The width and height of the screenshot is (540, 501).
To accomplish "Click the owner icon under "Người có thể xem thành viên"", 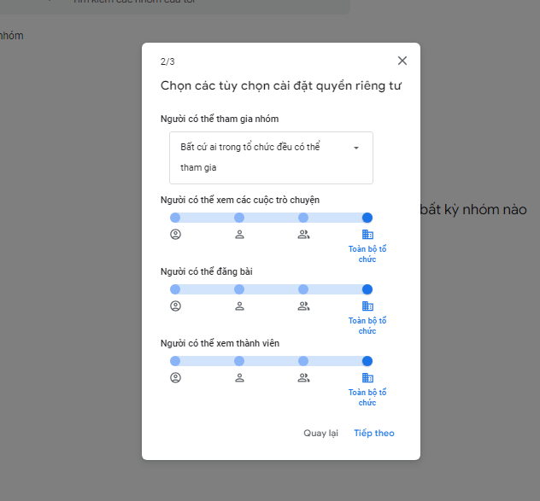I will (x=175, y=377).
